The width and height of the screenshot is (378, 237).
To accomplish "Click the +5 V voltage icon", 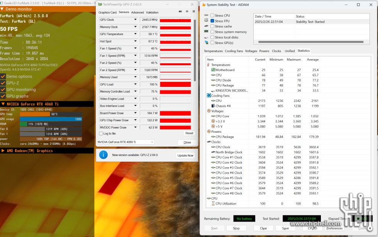I will (x=213, y=126).
